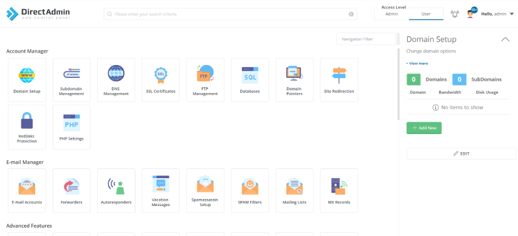Open Forwarders
This screenshot has width=518, height=236.
(72, 190)
